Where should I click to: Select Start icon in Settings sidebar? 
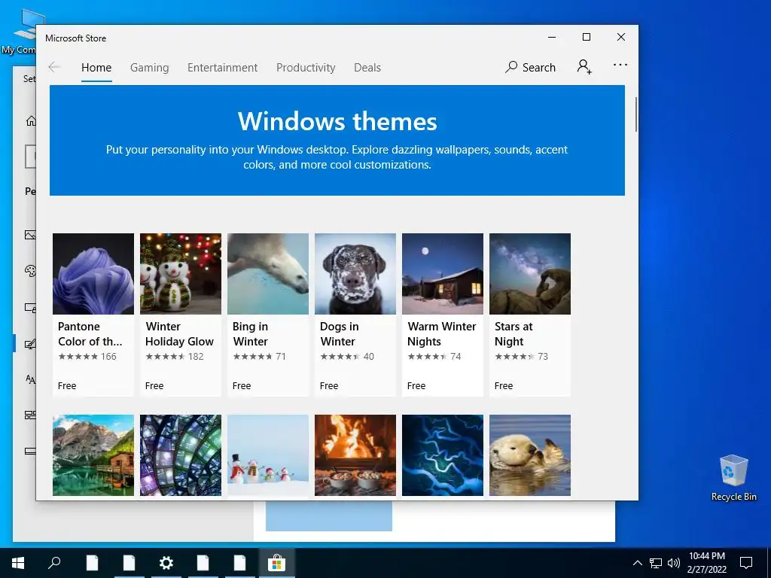30,415
